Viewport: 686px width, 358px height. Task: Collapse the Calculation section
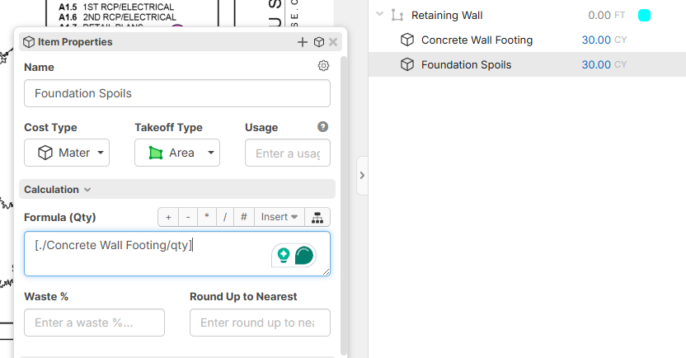coord(177,190)
